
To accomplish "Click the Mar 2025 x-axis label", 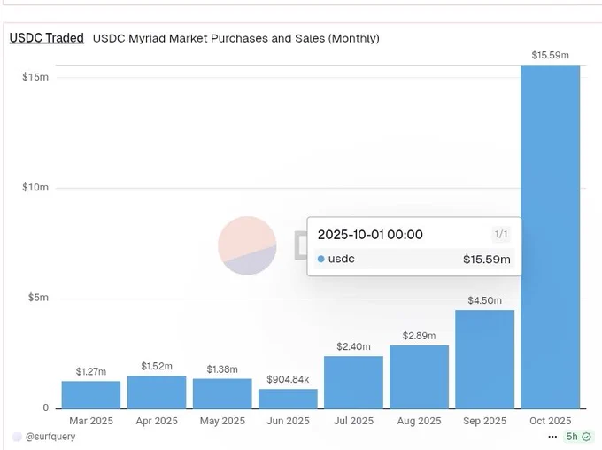I will (91, 421).
